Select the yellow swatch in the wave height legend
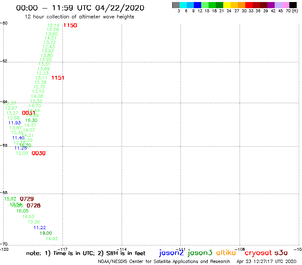 point(227,5)
